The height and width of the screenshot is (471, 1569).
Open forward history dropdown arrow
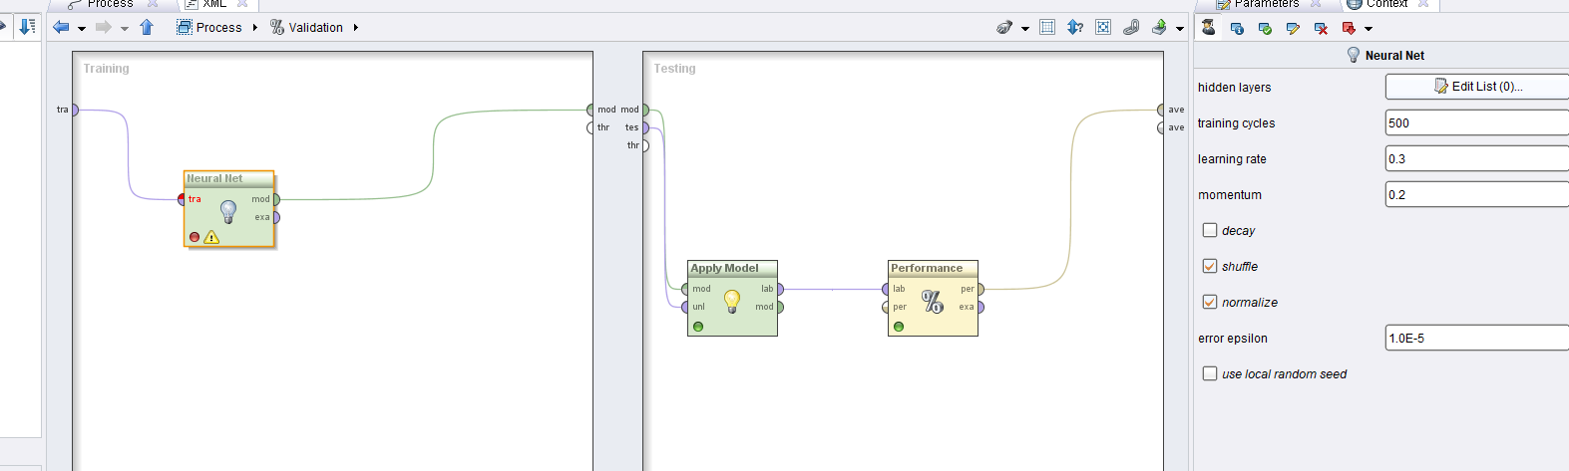(x=125, y=29)
